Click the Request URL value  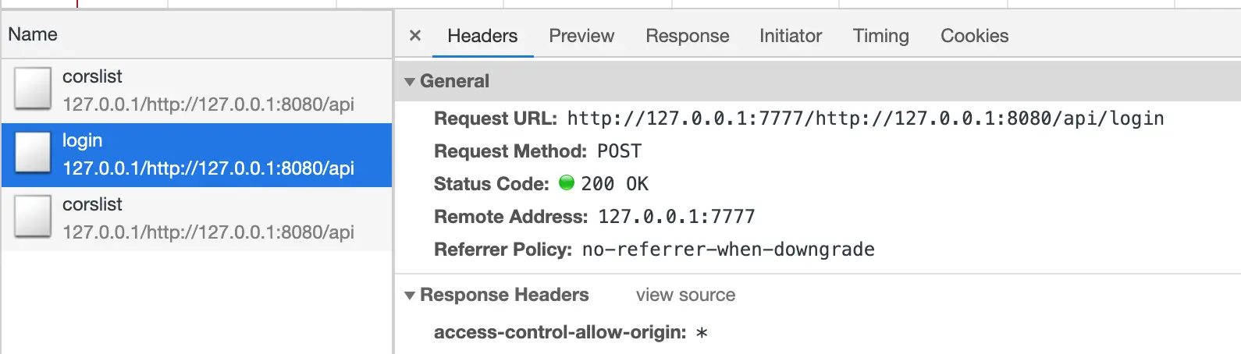tap(865, 119)
